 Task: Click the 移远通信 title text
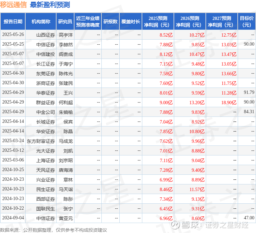coord(13,5)
